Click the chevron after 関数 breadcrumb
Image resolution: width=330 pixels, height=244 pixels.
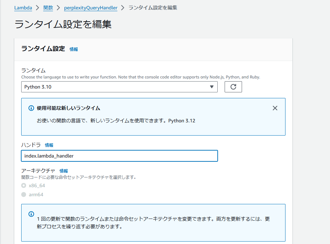click(58, 8)
